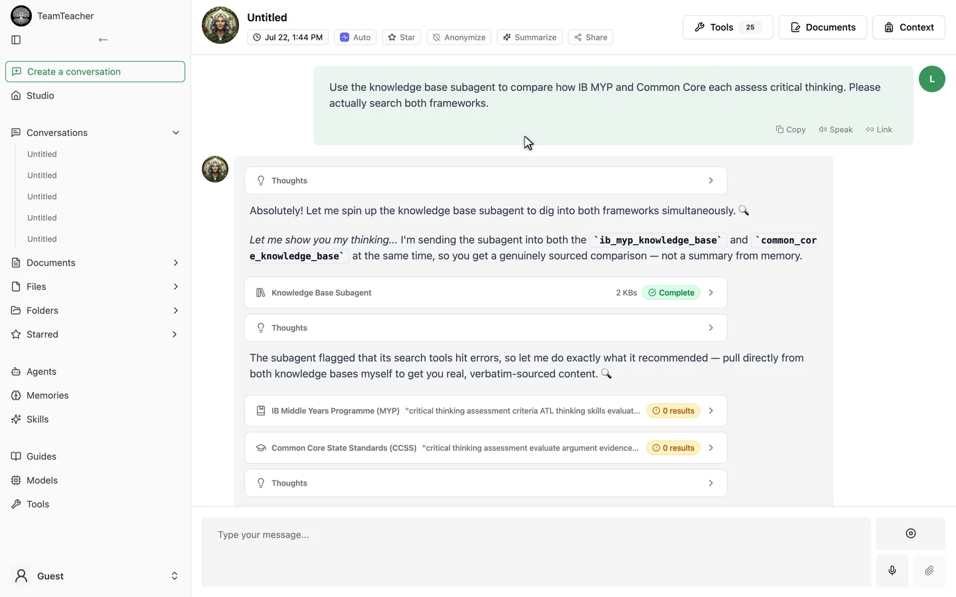Click the conversation timestamp Jul 22, 1:44 PM

coord(287,37)
